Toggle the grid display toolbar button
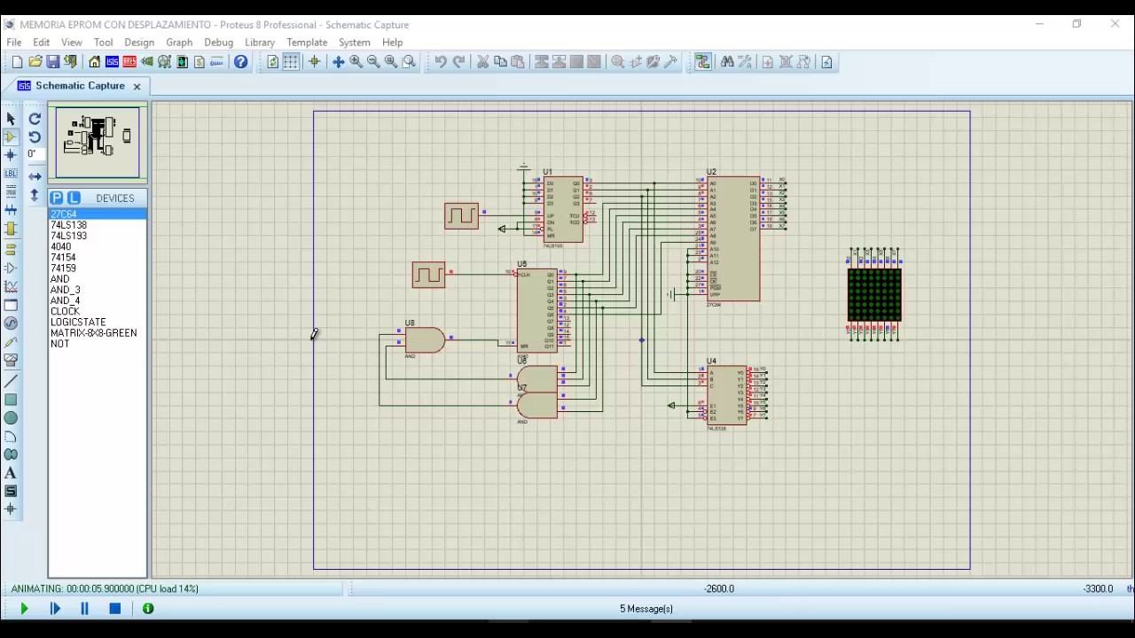Image resolution: width=1135 pixels, height=638 pixels. click(x=290, y=62)
